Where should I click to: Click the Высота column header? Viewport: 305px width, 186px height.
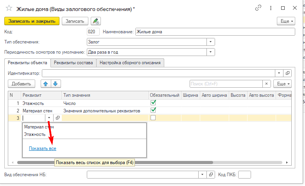[x=238, y=95]
